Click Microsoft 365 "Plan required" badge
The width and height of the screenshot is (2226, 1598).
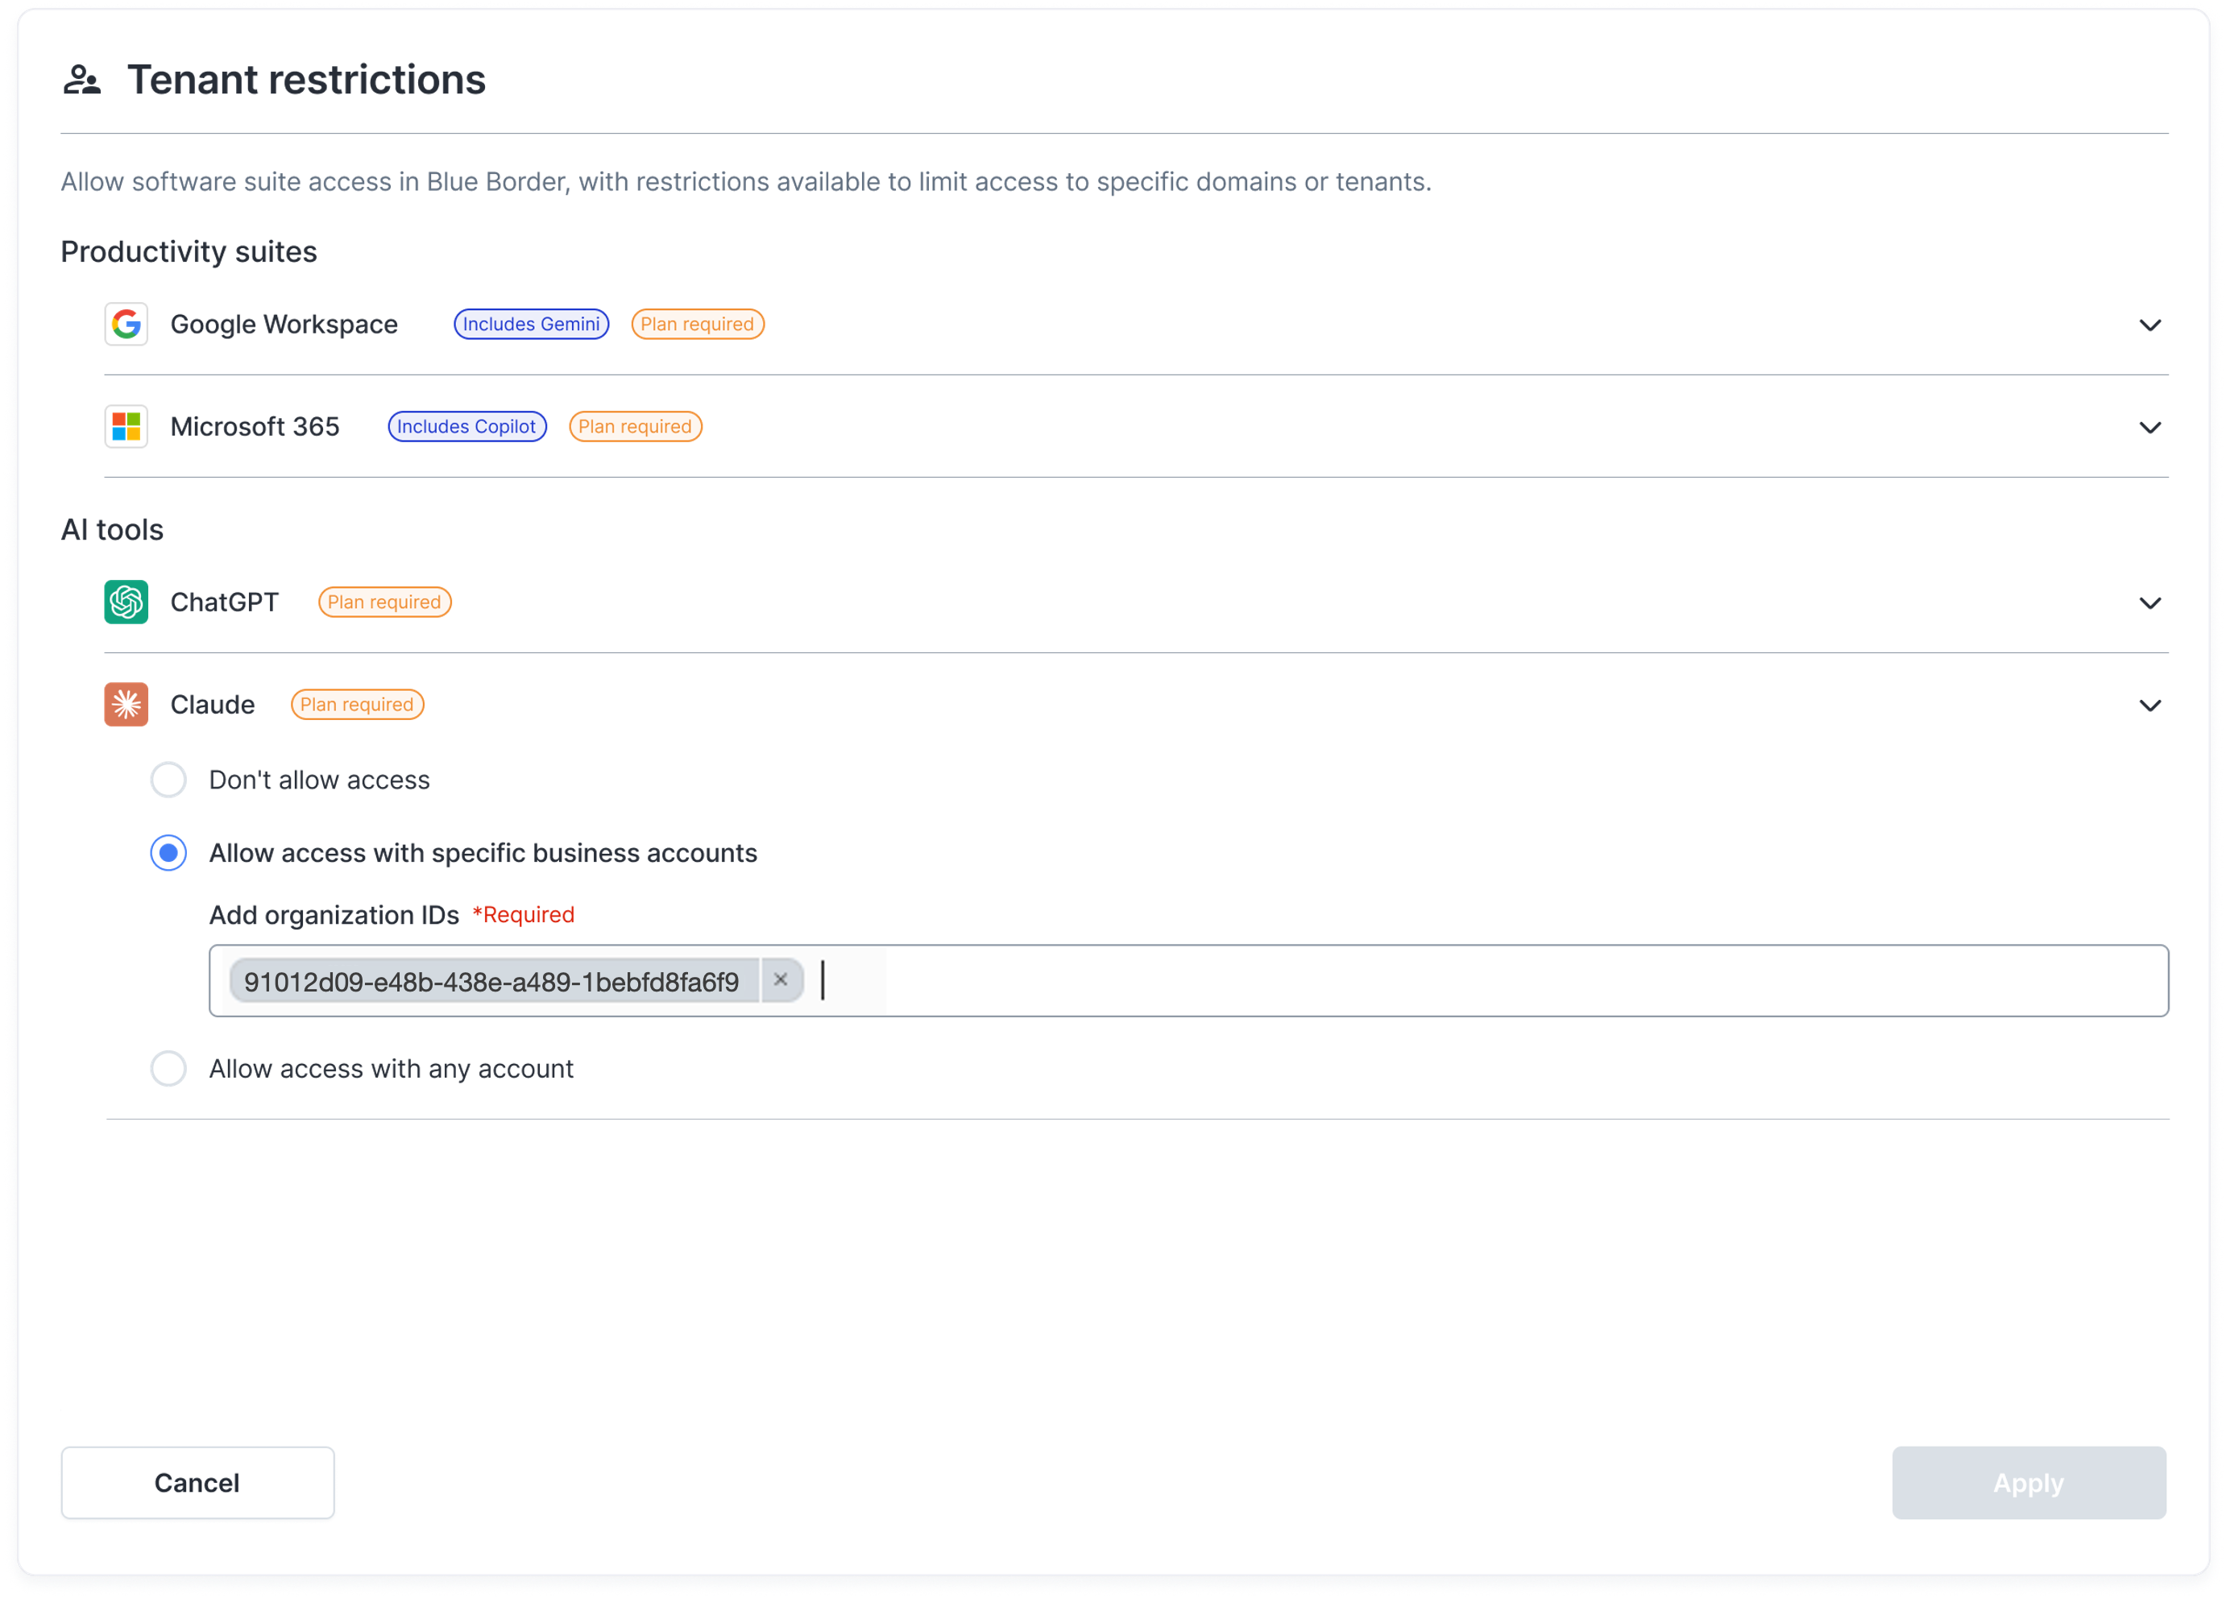coord(635,427)
